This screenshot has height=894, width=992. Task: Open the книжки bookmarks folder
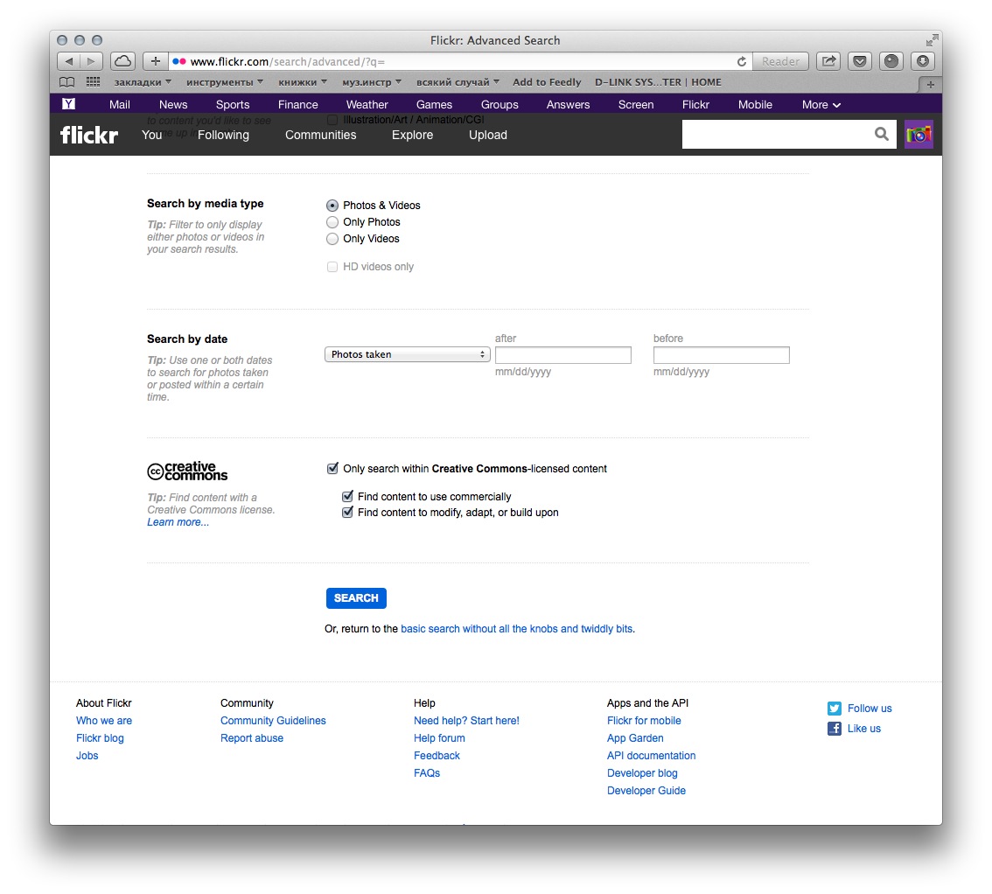click(303, 82)
